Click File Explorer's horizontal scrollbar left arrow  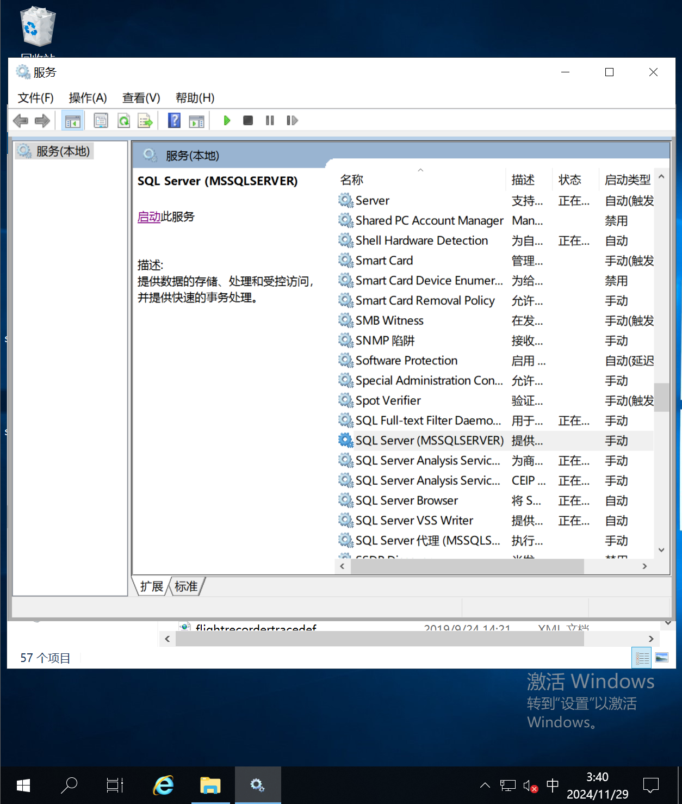pyautogui.click(x=168, y=639)
